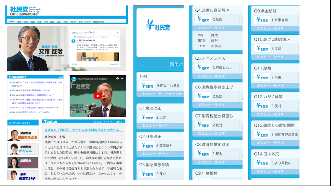Open the 又市党首の職務復帰のお知らせ comment link
Viewport: 331px width, 186px height.
pos(36,90)
